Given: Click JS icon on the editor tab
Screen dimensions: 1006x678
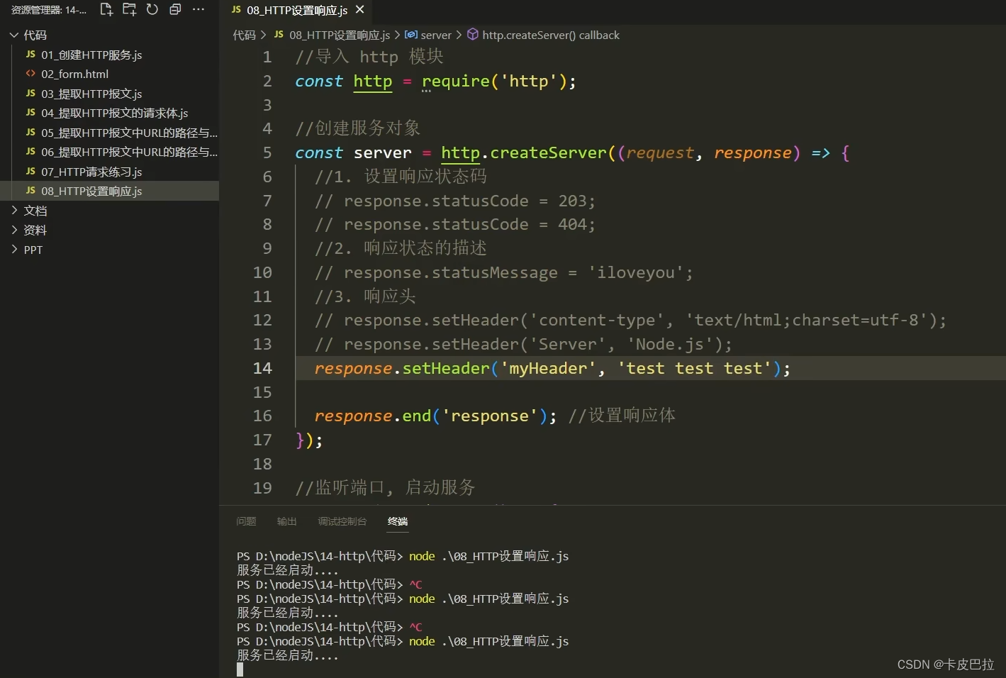Looking at the screenshot, I should 236,9.
